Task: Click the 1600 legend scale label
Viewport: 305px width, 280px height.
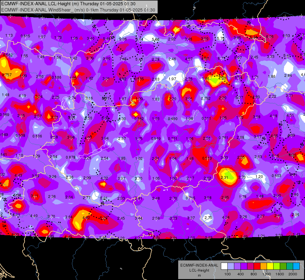Action: (280, 274)
